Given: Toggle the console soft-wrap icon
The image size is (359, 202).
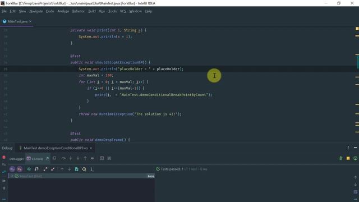Looking at the screenshot, I should point(355,192).
